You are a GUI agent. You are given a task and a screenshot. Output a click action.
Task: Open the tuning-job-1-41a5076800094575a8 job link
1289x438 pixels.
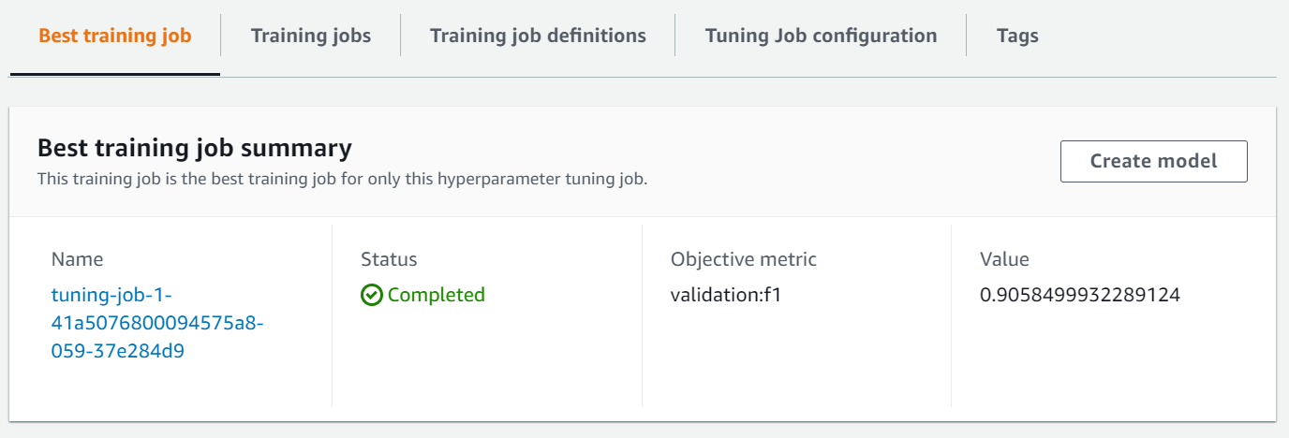point(156,324)
